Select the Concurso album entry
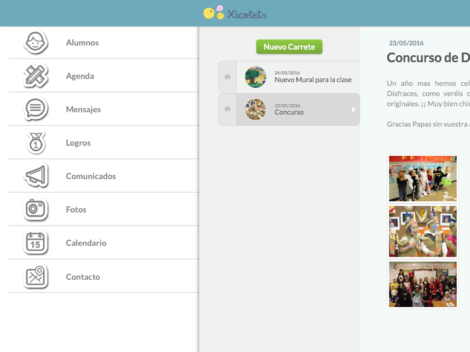Image resolution: width=470 pixels, height=352 pixels. [x=290, y=110]
